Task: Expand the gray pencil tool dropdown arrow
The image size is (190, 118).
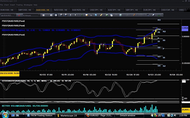Action: 131,15
